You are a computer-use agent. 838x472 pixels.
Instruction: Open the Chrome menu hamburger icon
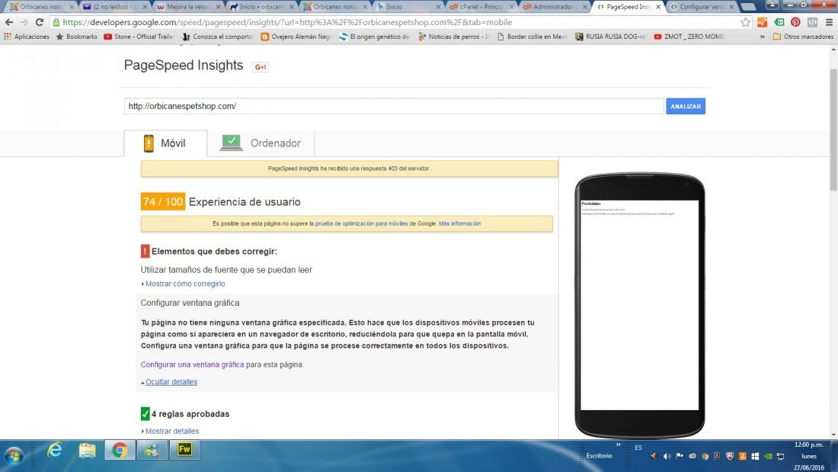(829, 22)
